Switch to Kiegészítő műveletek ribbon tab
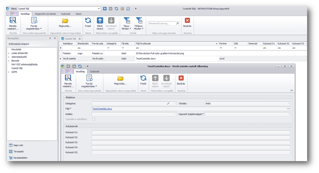 [45, 14]
